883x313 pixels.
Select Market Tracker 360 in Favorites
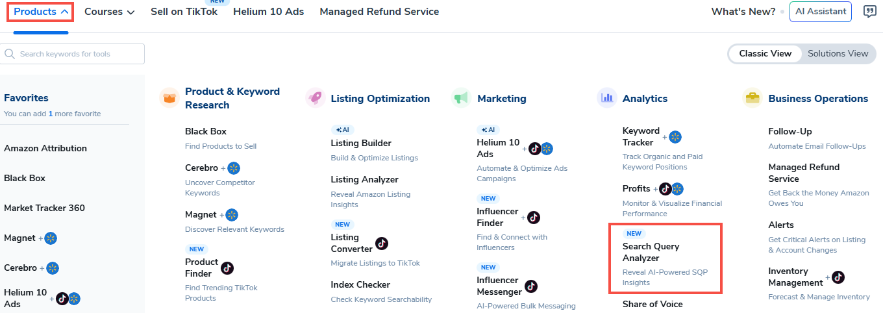click(44, 208)
